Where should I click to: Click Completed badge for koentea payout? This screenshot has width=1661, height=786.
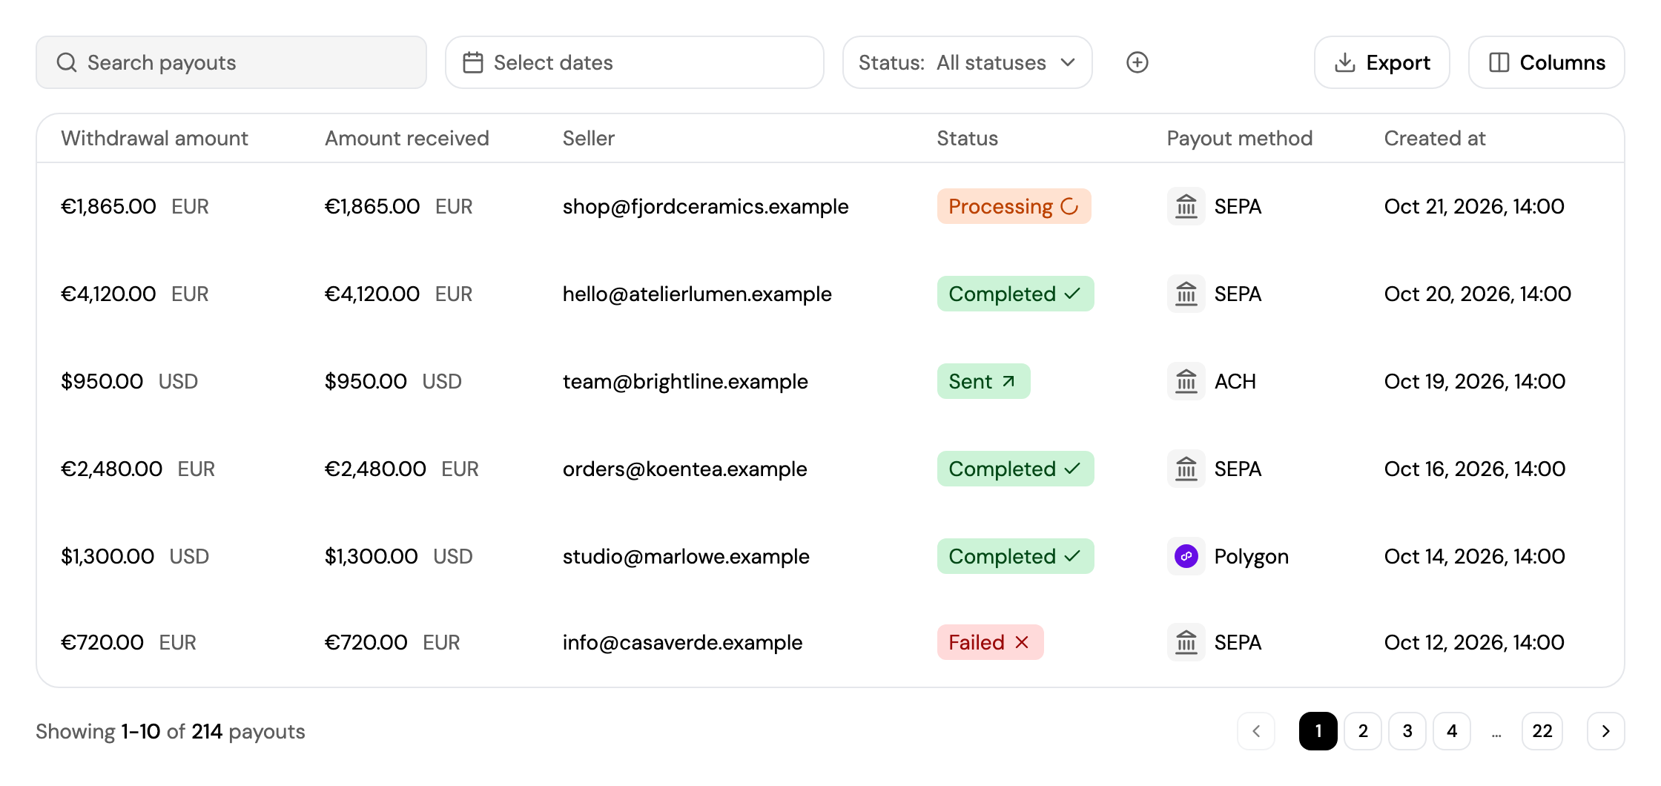click(x=1015, y=469)
